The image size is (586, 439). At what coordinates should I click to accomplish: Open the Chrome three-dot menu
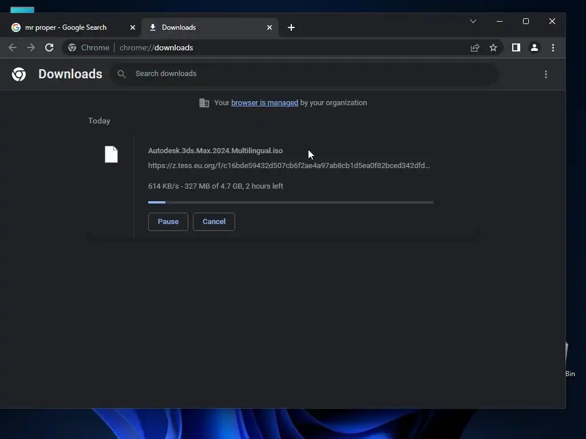pyautogui.click(x=553, y=48)
